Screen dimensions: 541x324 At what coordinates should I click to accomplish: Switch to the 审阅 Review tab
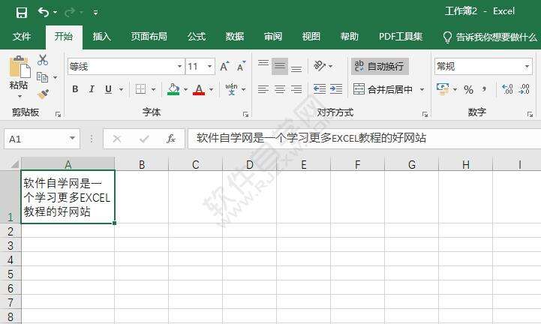(x=273, y=37)
